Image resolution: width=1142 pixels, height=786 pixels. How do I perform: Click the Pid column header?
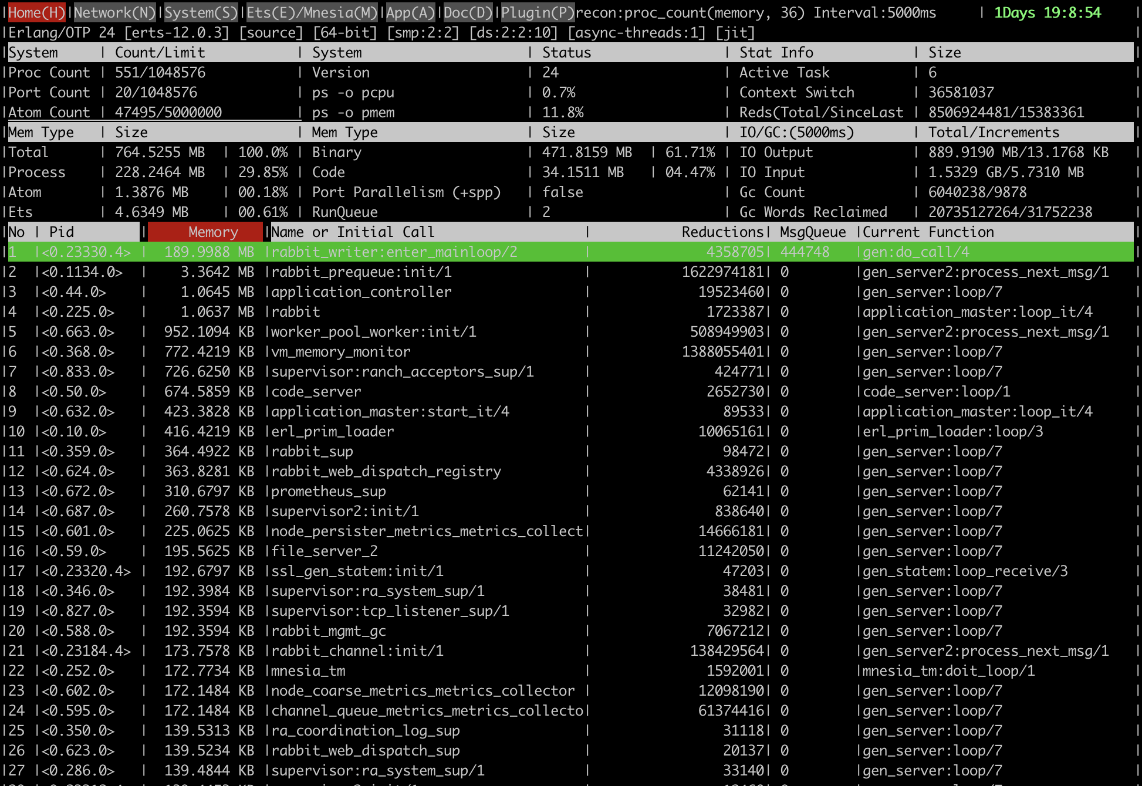point(62,232)
